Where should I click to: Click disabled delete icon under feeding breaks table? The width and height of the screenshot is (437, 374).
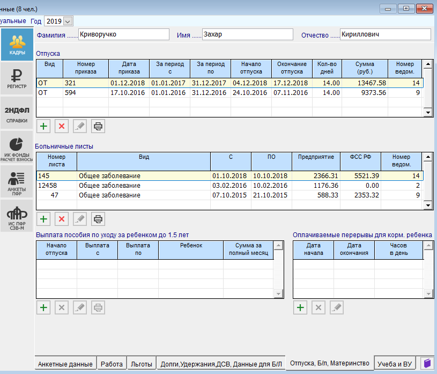pos(319,307)
